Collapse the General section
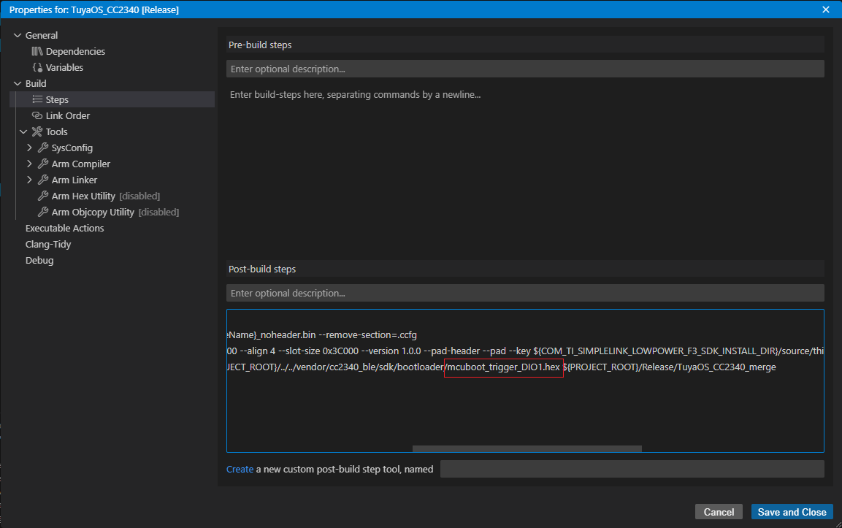The image size is (842, 528). click(18, 36)
